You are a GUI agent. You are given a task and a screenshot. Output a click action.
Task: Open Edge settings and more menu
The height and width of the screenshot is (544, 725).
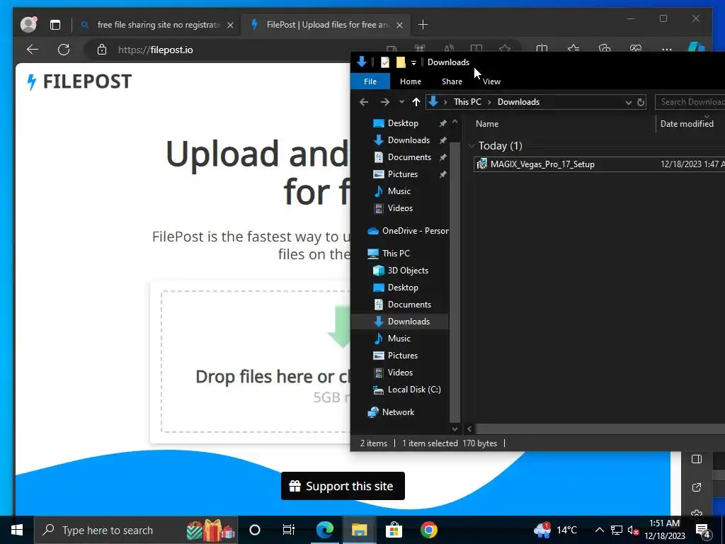click(667, 49)
